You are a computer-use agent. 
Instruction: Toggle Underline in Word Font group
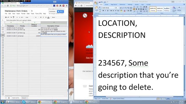[x=108, y=11]
